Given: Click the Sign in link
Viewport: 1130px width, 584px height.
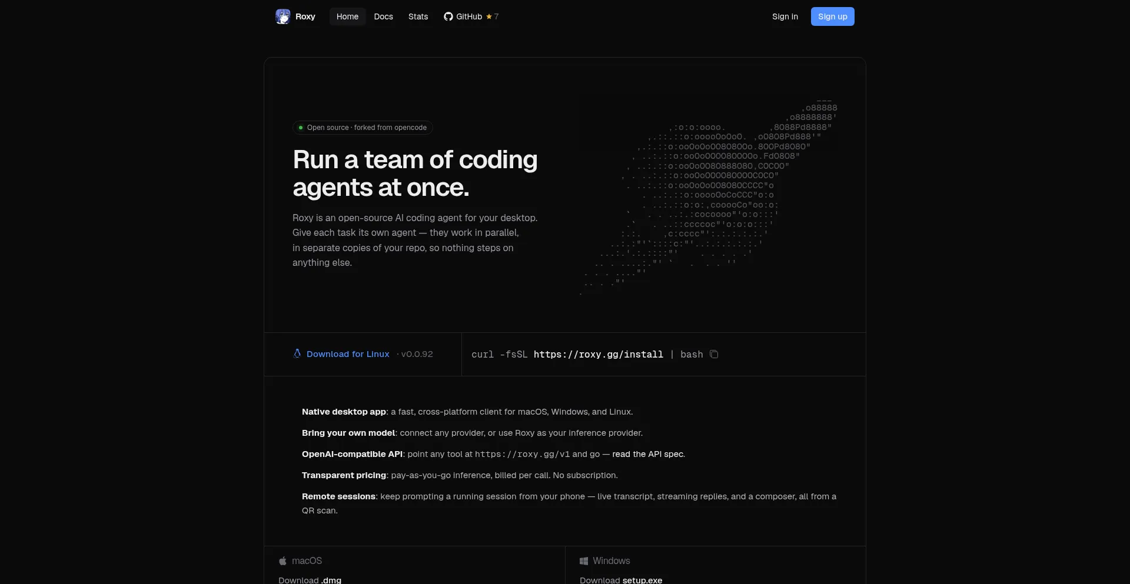Looking at the screenshot, I should point(785,16).
